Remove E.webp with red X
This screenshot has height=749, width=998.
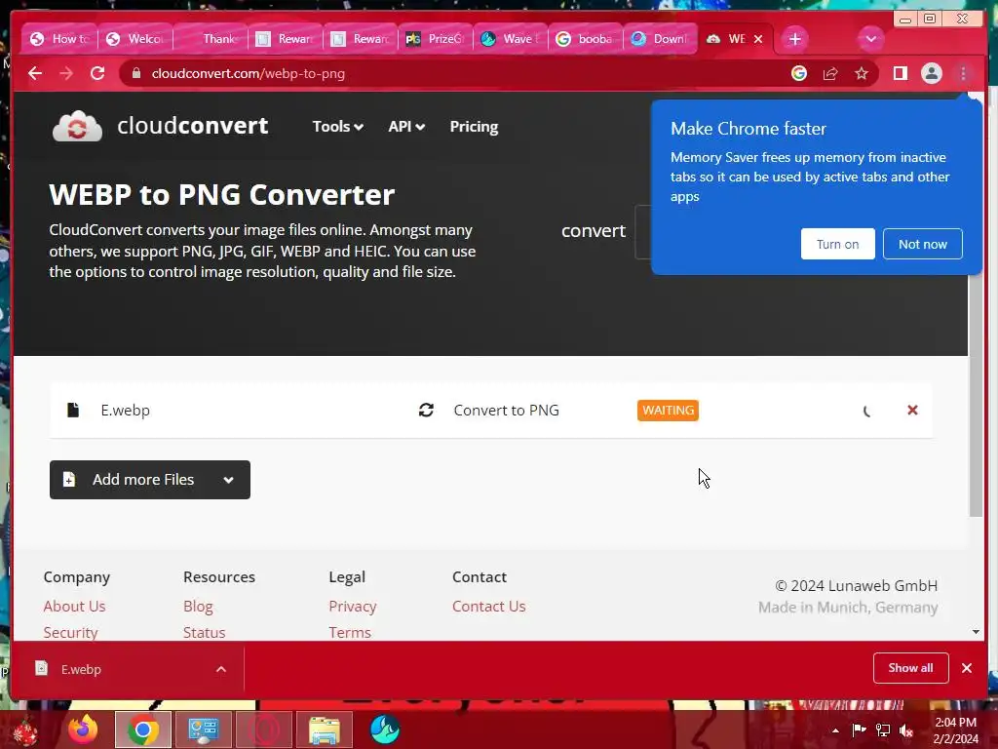click(x=912, y=411)
